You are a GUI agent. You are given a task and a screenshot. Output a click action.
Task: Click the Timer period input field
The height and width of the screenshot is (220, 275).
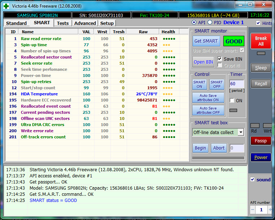click(x=237, y=84)
